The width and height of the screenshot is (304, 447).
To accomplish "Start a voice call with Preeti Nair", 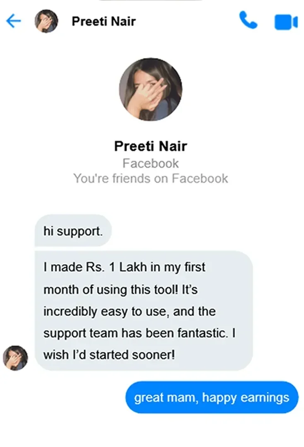I will coord(248,20).
